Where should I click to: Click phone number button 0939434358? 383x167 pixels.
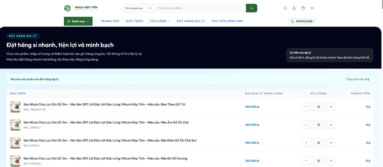(x=302, y=21)
